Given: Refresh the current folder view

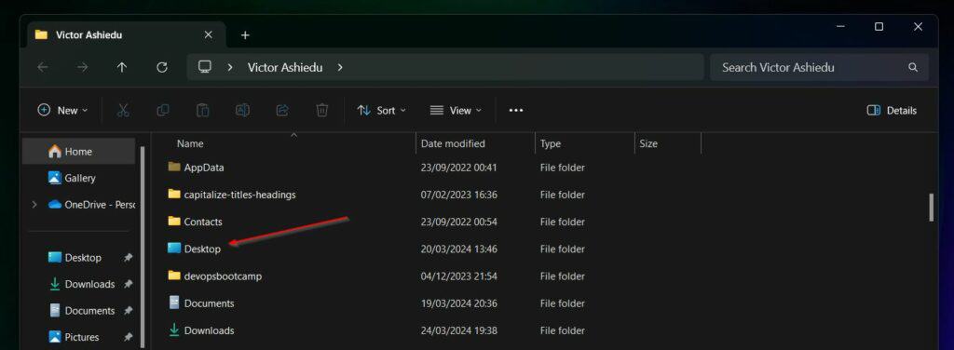Looking at the screenshot, I should (162, 67).
